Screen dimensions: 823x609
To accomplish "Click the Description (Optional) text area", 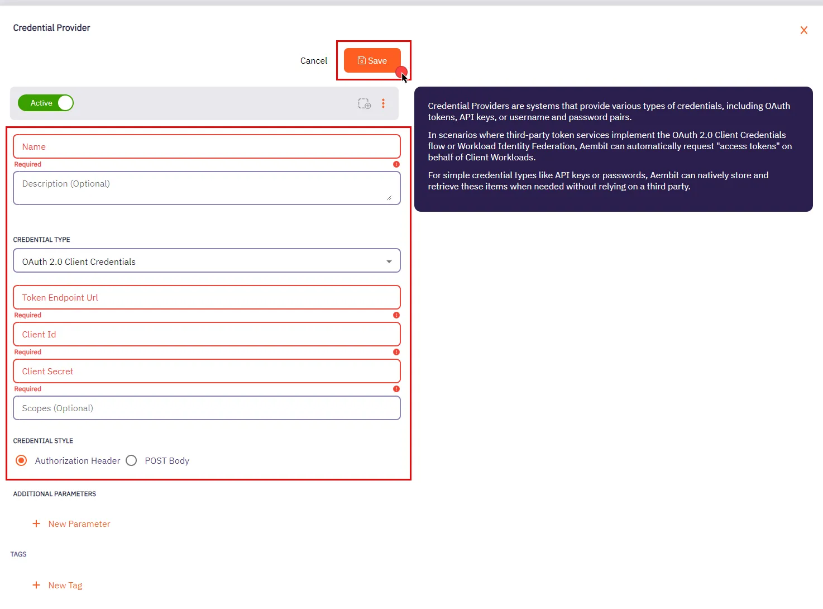I will pos(207,188).
